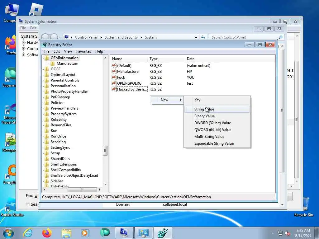319x239 pixels.
Task: Open the Windows Start orb
Action: point(8,233)
